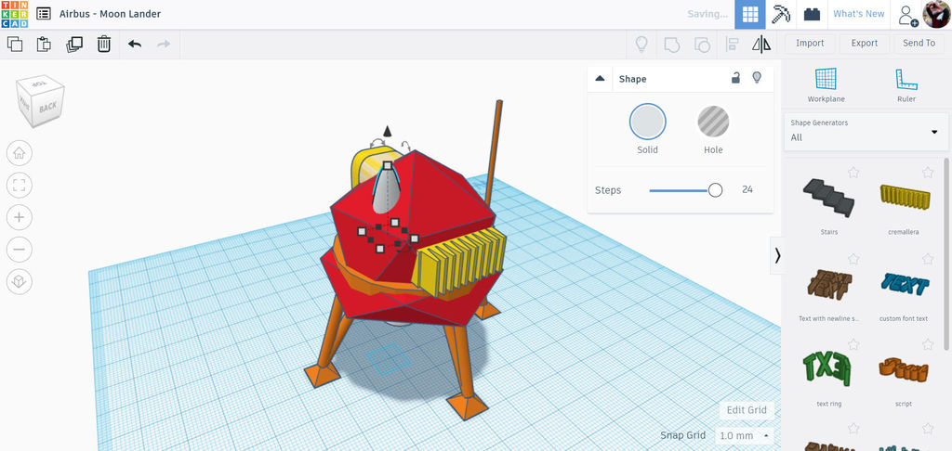Open the Snap Grid 1.0 mm dropdown
Image resolution: width=952 pixels, height=451 pixels.
pyautogui.click(x=744, y=436)
